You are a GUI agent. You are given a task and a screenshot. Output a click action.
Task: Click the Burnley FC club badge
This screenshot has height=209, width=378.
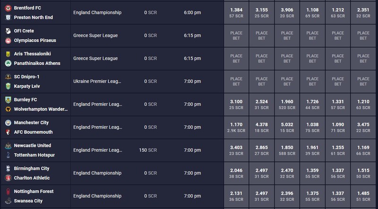pyautogui.click(x=8, y=100)
